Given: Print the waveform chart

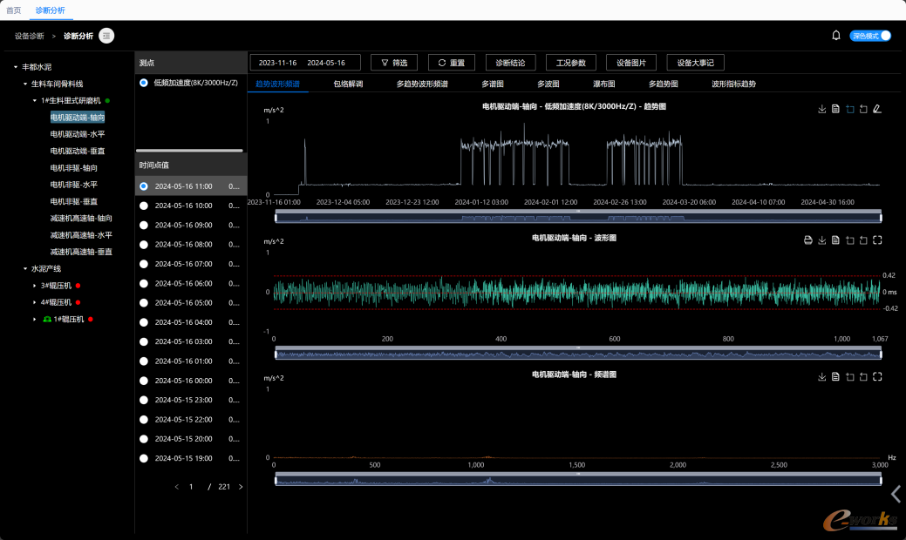Looking at the screenshot, I should (x=807, y=240).
